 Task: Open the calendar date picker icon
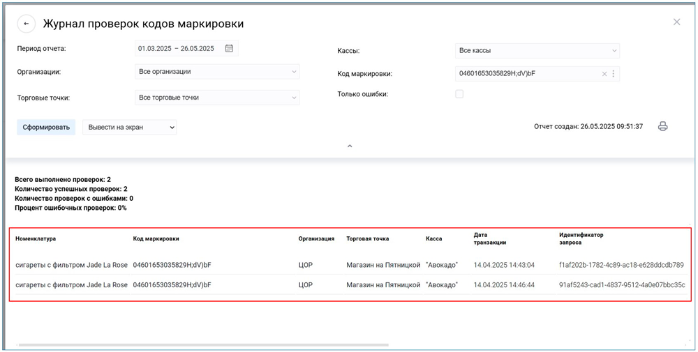(x=229, y=48)
